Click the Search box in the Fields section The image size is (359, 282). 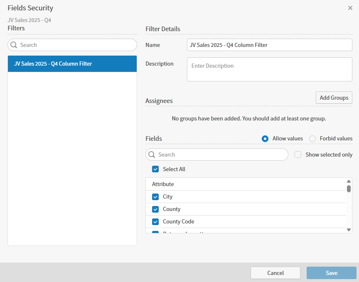216,154
